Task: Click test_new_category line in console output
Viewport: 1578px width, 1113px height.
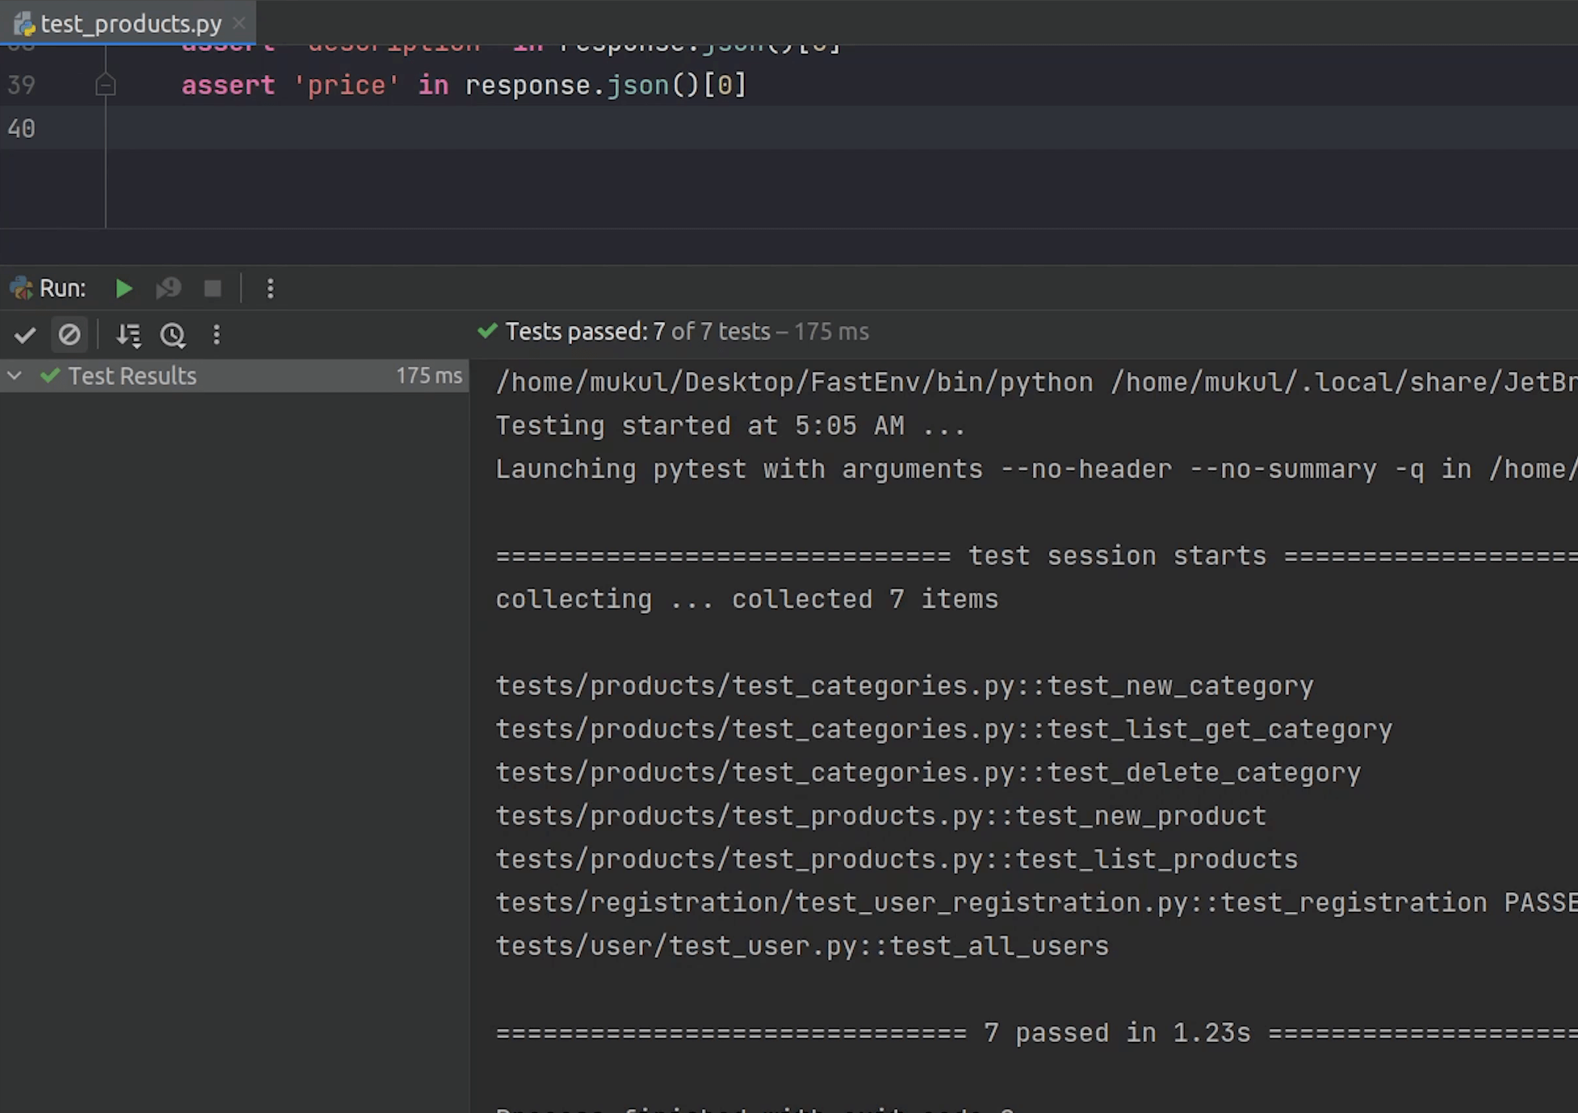Action: 904,686
